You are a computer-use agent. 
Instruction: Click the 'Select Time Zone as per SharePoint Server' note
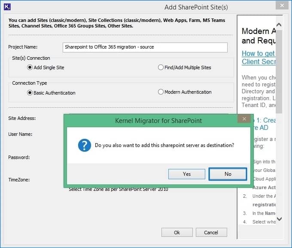coord(119,190)
